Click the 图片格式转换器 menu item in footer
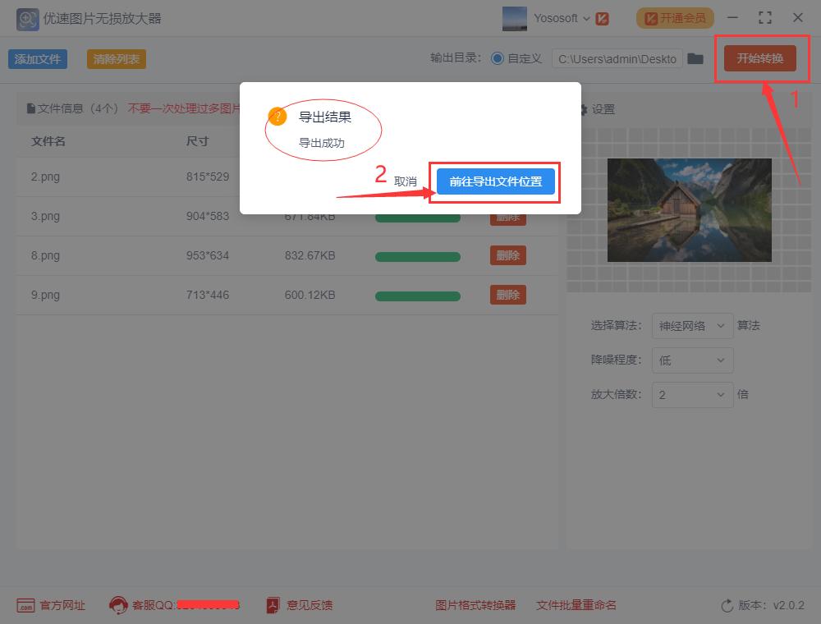The image size is (821, 624). 476,605
